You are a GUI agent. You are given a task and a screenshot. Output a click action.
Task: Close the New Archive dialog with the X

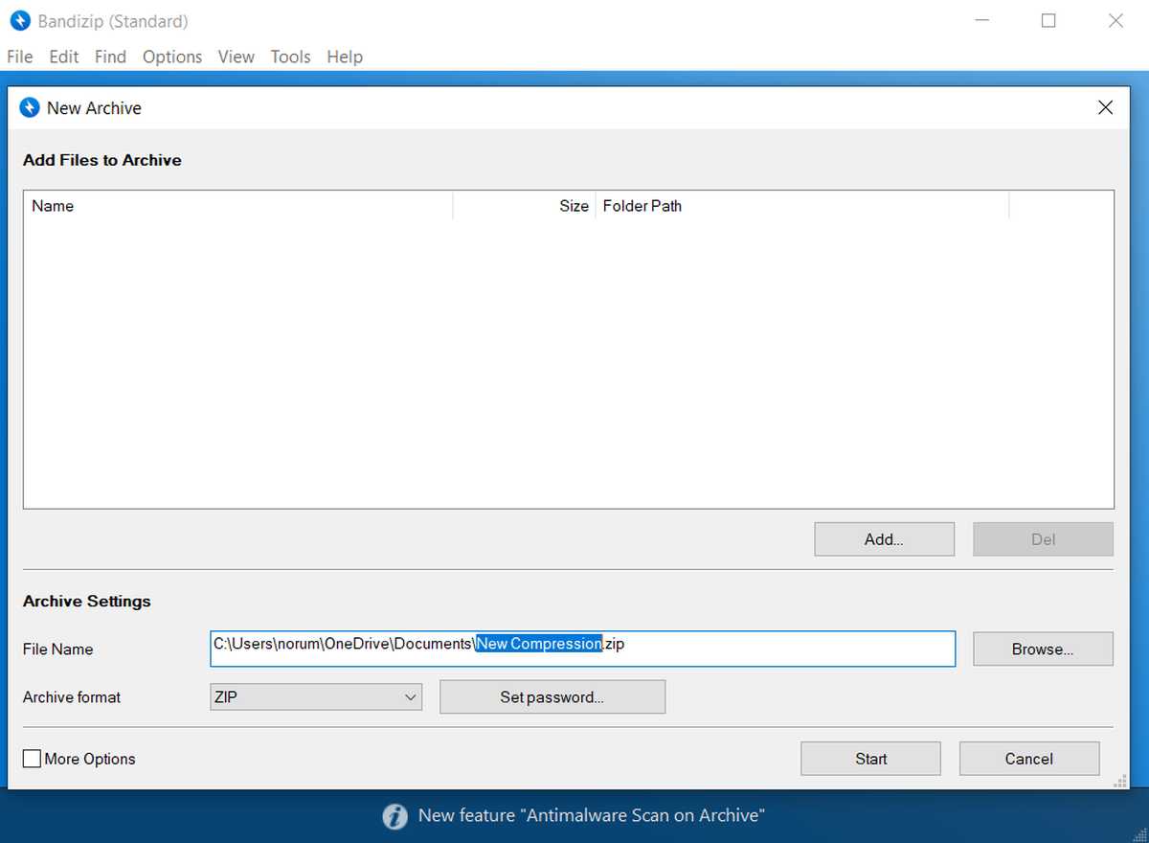1105,107
